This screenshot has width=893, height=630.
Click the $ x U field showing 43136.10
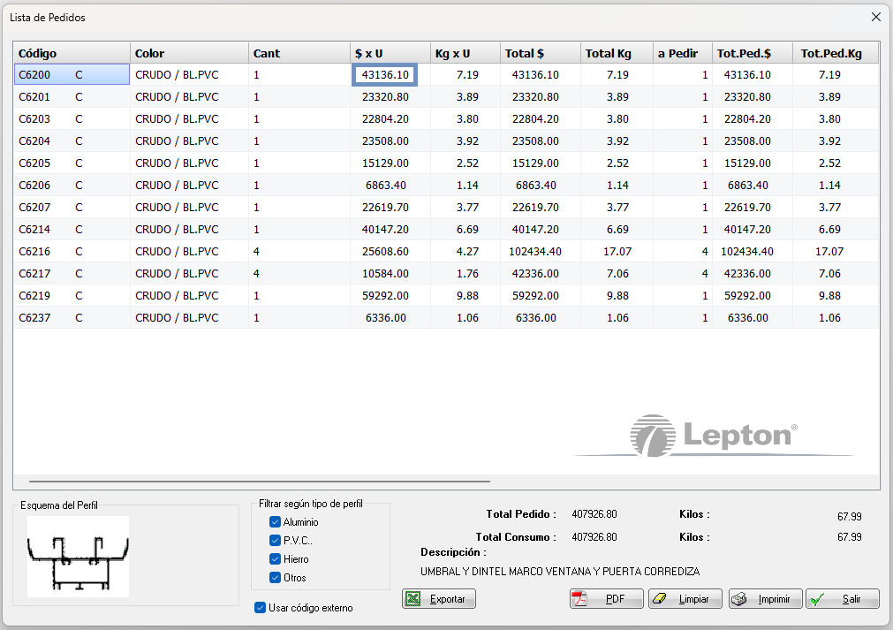(385, 75)
